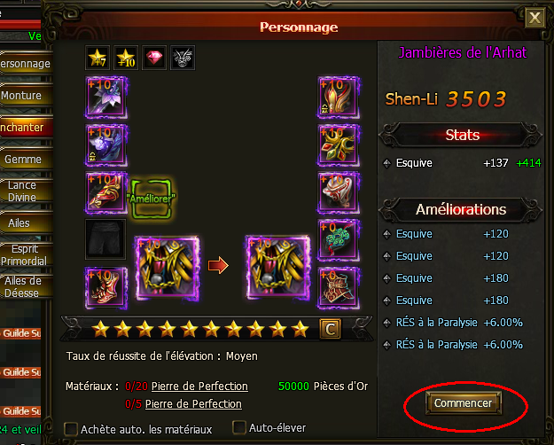Click the empty dark pants slot

tap(105, 239)
